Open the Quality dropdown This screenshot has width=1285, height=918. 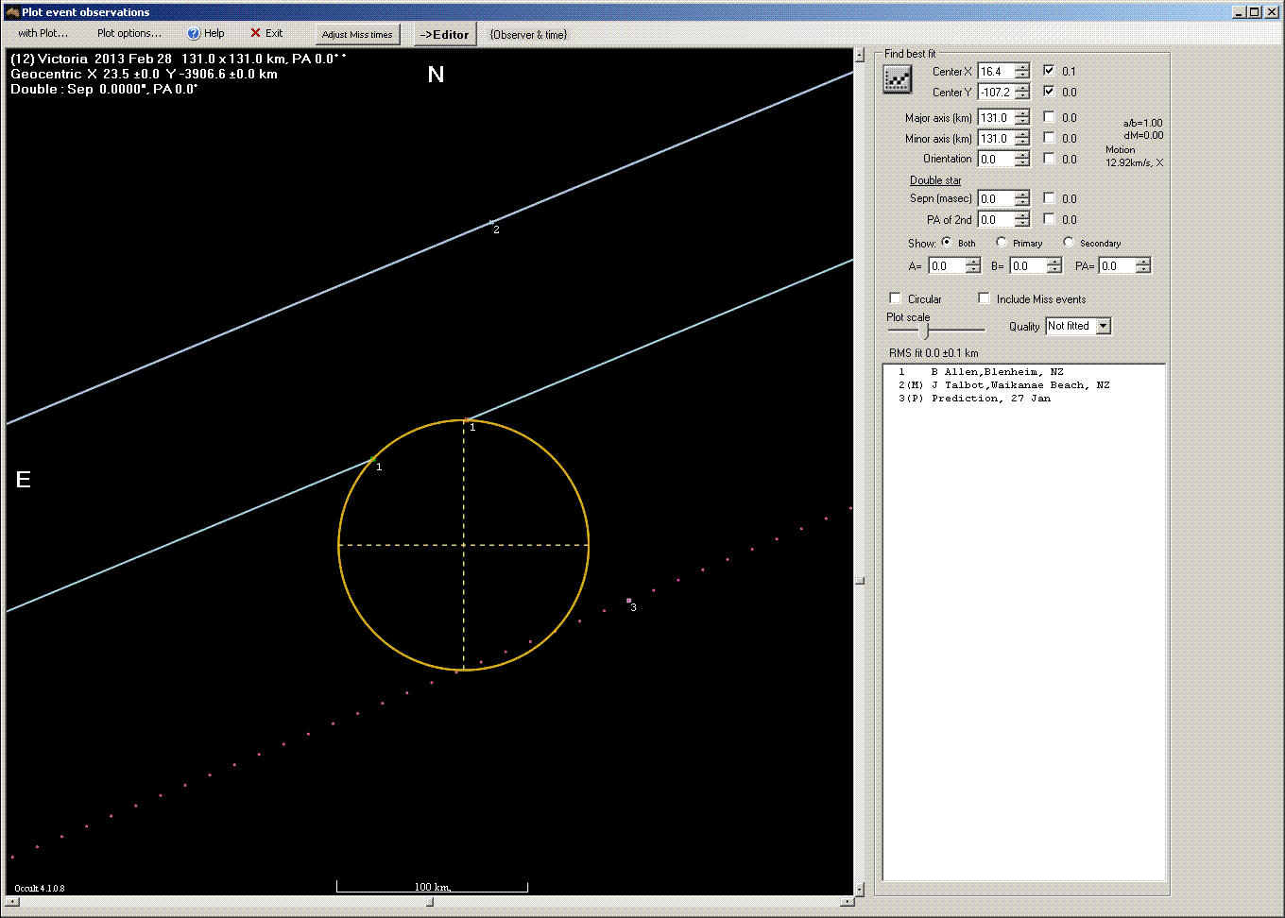(1103, 326)
